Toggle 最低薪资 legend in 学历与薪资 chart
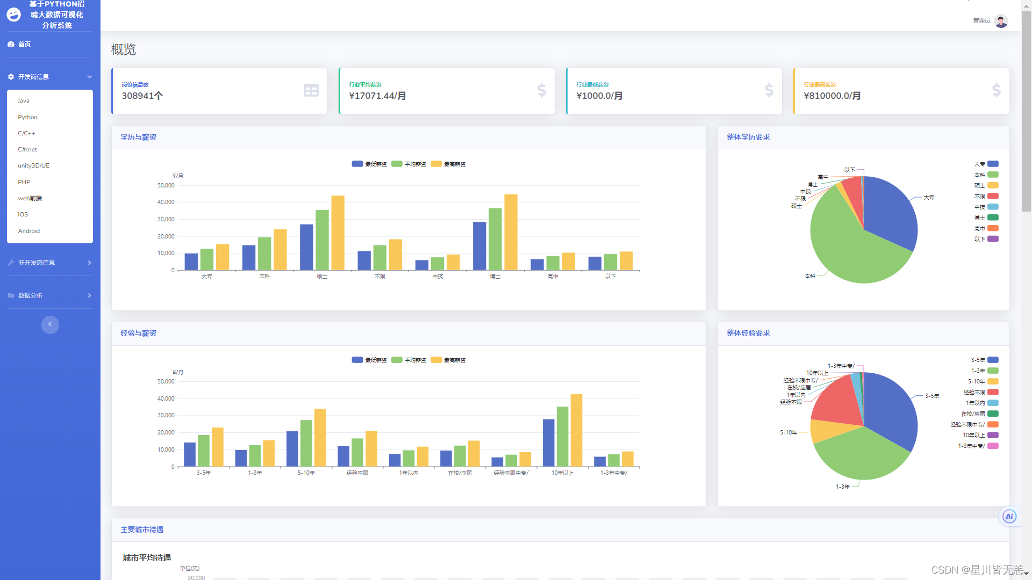This screenshot has height=580, width=1032. pyautogui.click(x=357, y=164)
